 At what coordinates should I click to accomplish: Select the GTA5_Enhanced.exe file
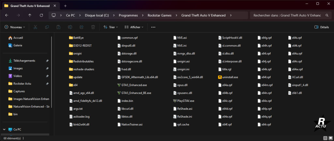[x=132, y=85]
